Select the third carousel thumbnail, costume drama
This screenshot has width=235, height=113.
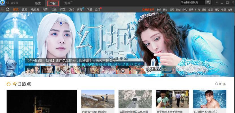coord(63,70)
